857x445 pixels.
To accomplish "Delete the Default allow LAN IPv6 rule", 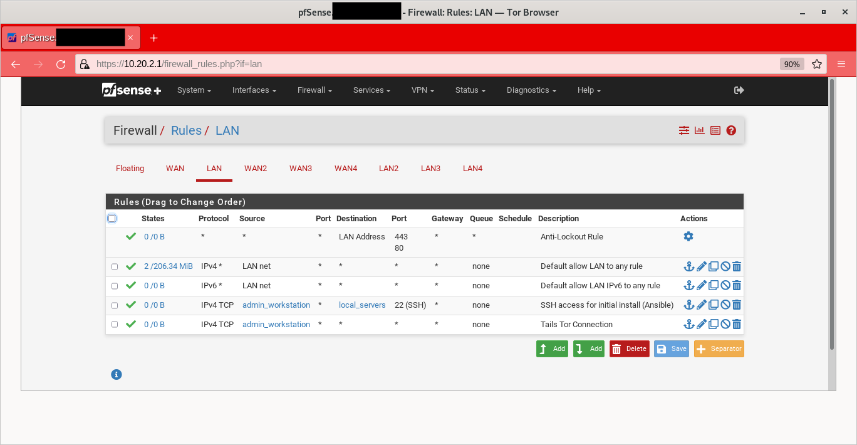I will point(736,285).
